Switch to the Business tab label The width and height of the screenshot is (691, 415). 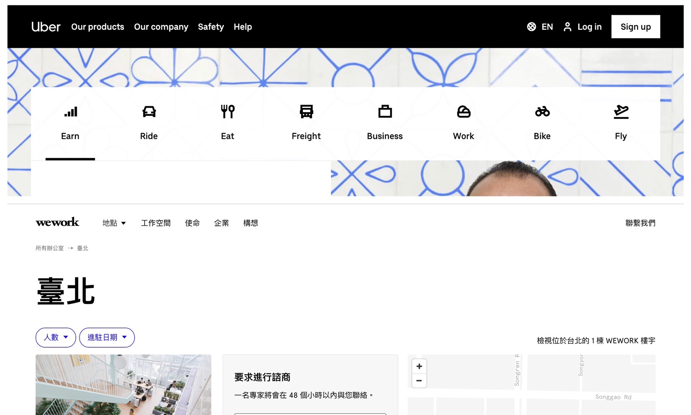[x=385, y=136]
